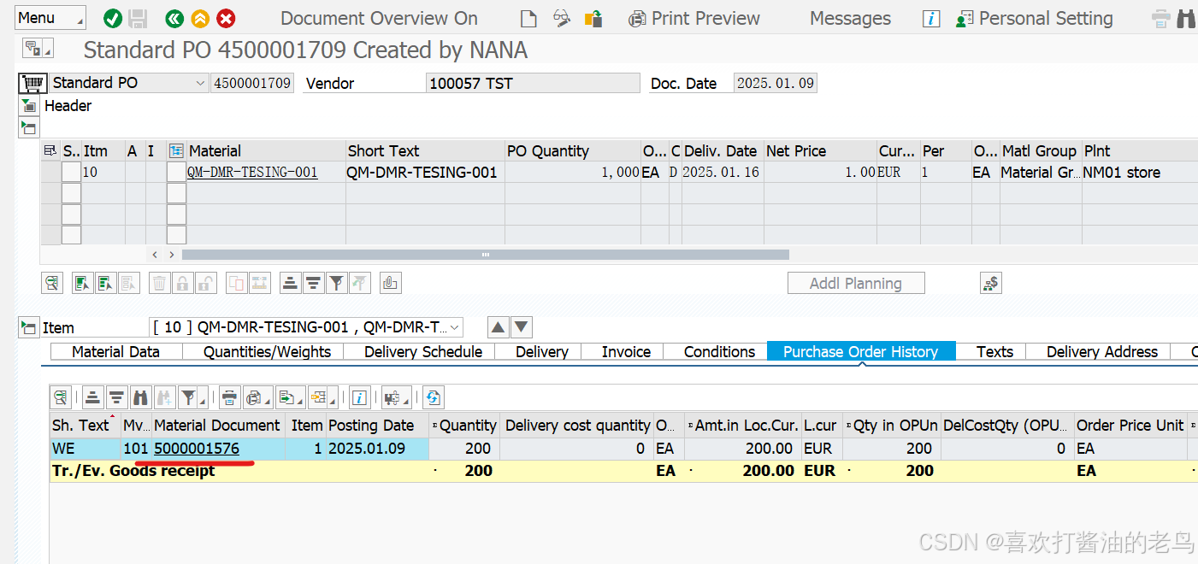The width and height of the screenshot is (1198, 564).
Task: Select the checkbox for item 10
Action: pyautogui.click(x=70, y=172)
